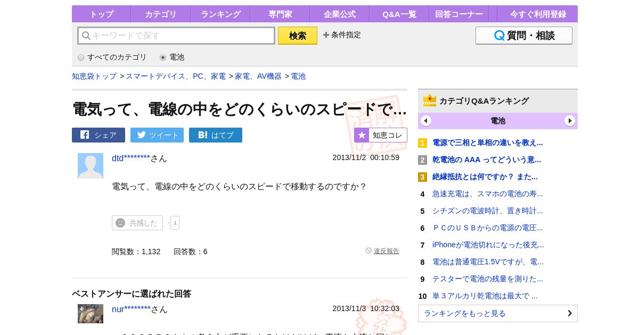
Task: Click the 2013/11/2 00:10:59 timestamp
Action: (366, 157)
